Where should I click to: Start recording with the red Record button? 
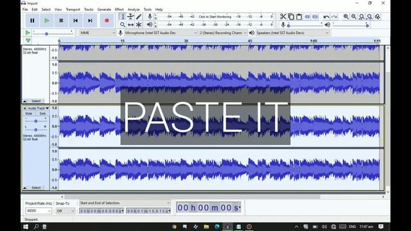(x=107, y=21)
